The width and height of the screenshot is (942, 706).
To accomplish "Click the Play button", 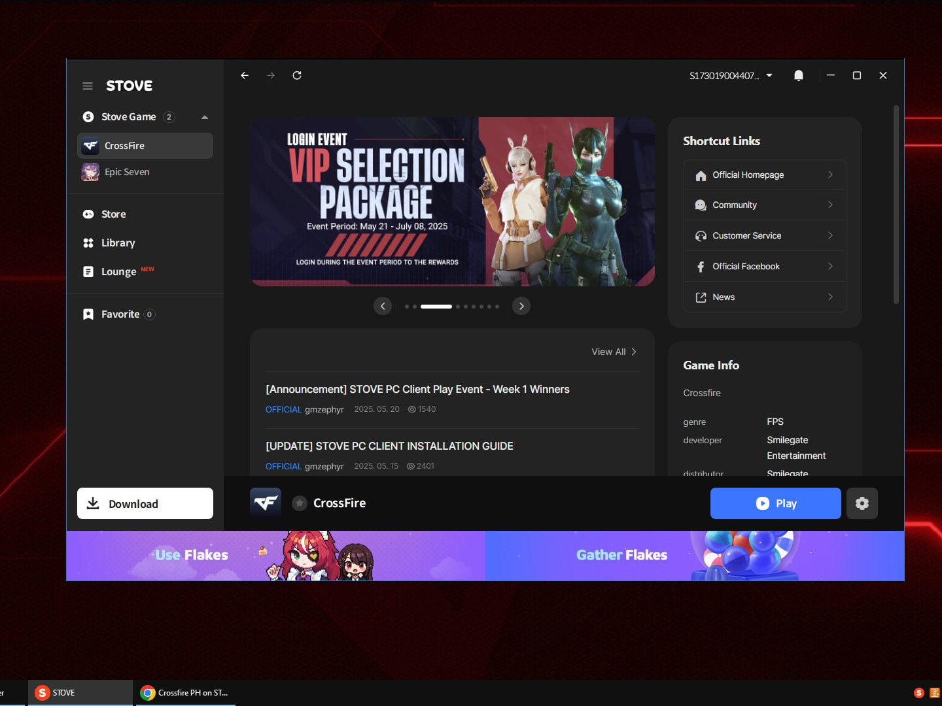I will 776,503.
